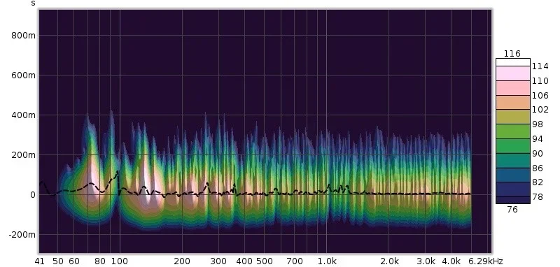Click the 3.0k frequency axis label
Screen dimensions: 560x267
tap(426, 261)
